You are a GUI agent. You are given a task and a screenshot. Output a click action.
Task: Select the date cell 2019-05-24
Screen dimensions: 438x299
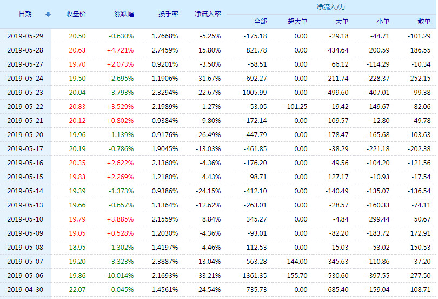pyautogui.click(x=25, y=79)
